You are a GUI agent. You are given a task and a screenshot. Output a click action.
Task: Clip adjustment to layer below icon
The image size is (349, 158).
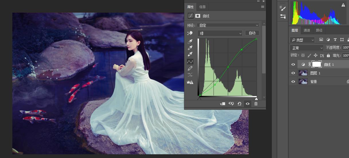223,104
